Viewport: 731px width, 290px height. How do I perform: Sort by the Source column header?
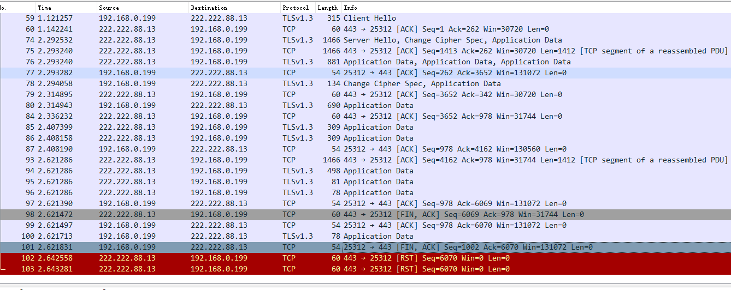pyautogui.click(x=143, y=8)
